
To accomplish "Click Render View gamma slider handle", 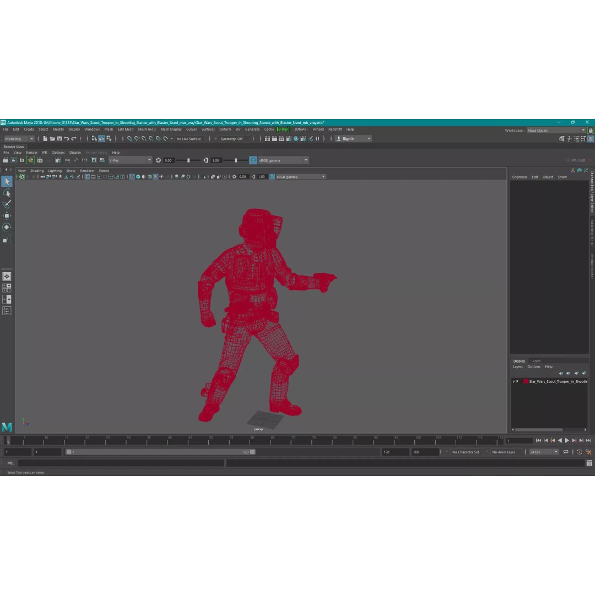I will [x=236, y=160].
